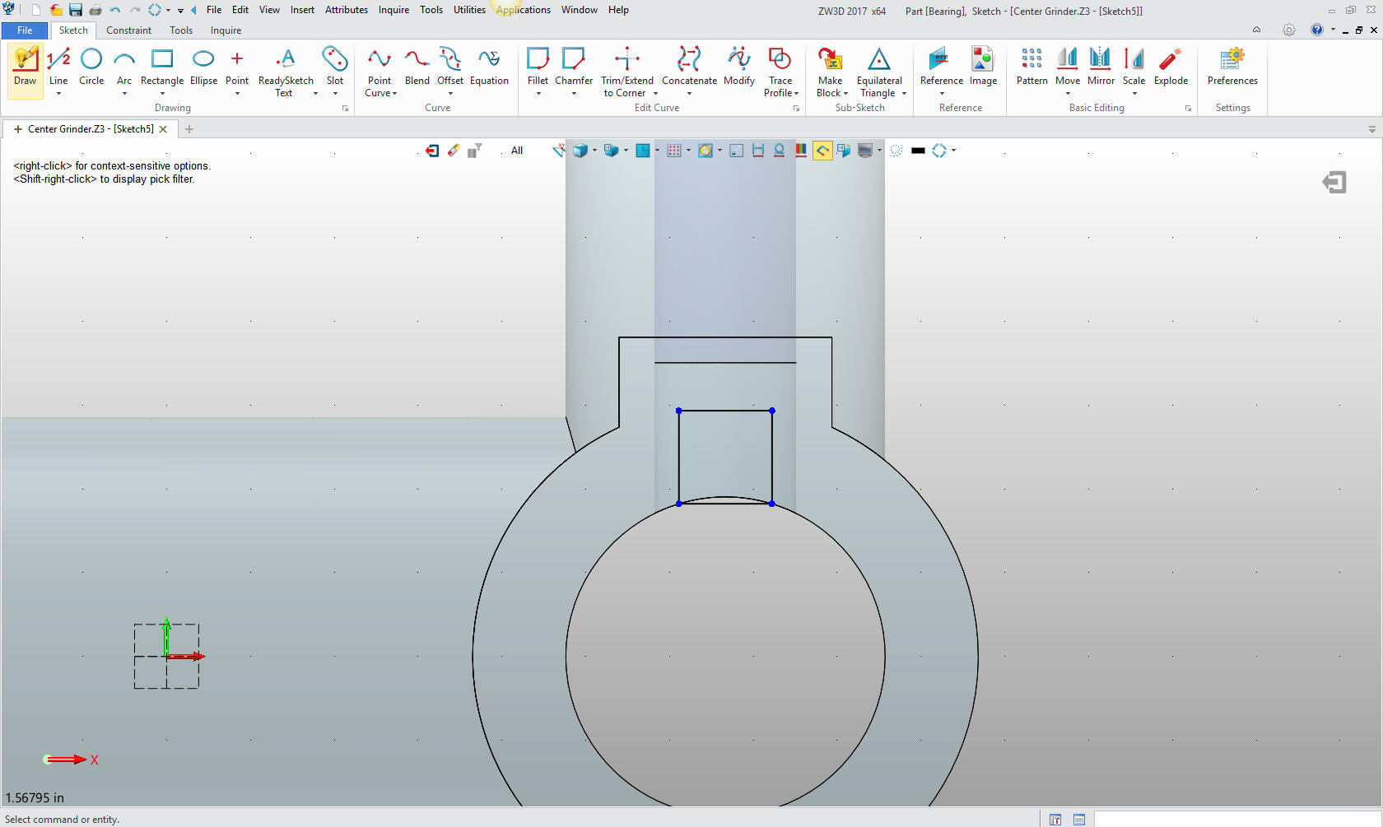Expand the Line tool dropdown arrow
Screen dimensions: 1383x827
(x=58, y=94)
